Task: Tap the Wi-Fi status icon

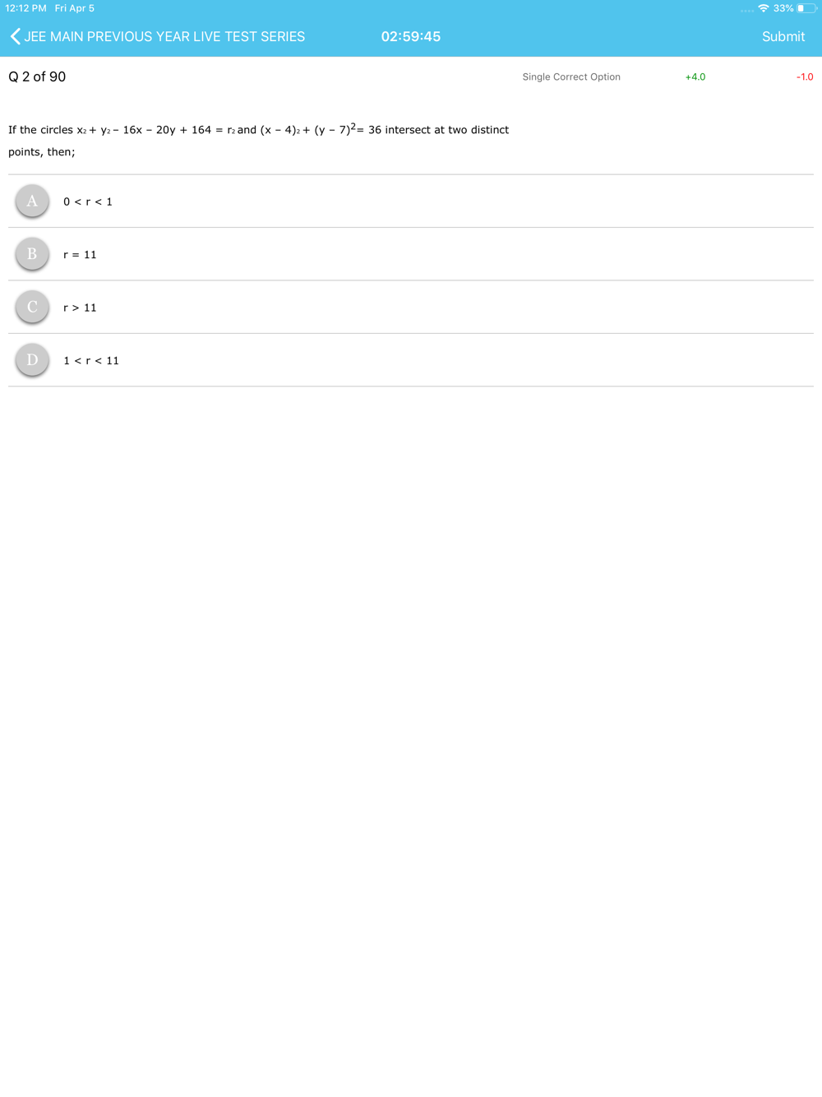Action: (x=764, y=8)
